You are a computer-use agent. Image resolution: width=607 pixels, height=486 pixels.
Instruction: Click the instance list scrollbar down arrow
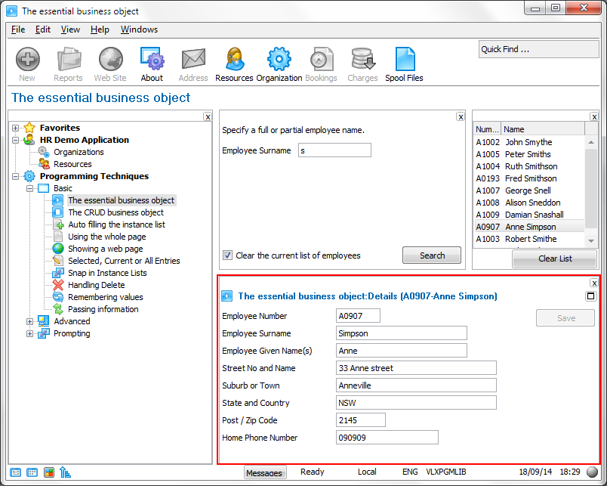pos(590,241)
